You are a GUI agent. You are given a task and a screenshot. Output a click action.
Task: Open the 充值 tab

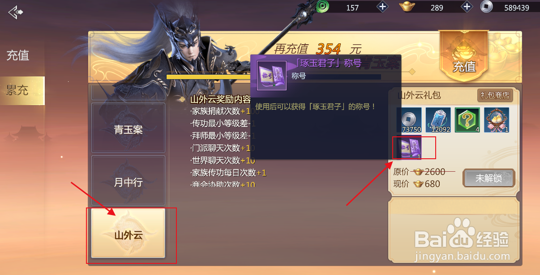[18, 55]
